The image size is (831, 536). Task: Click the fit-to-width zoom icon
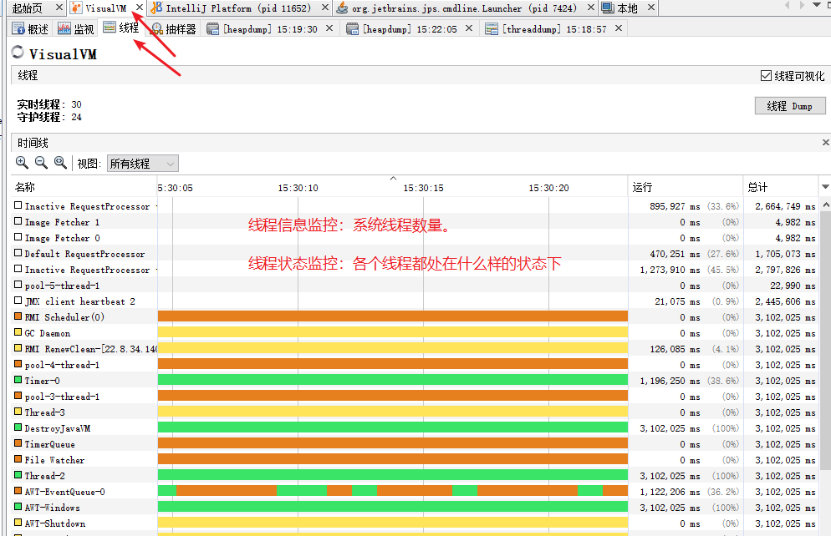pyautogui.click(x=60, y=163)
